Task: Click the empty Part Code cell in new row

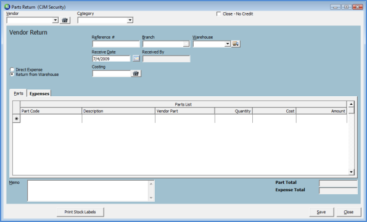Action: tap(51, 118)
